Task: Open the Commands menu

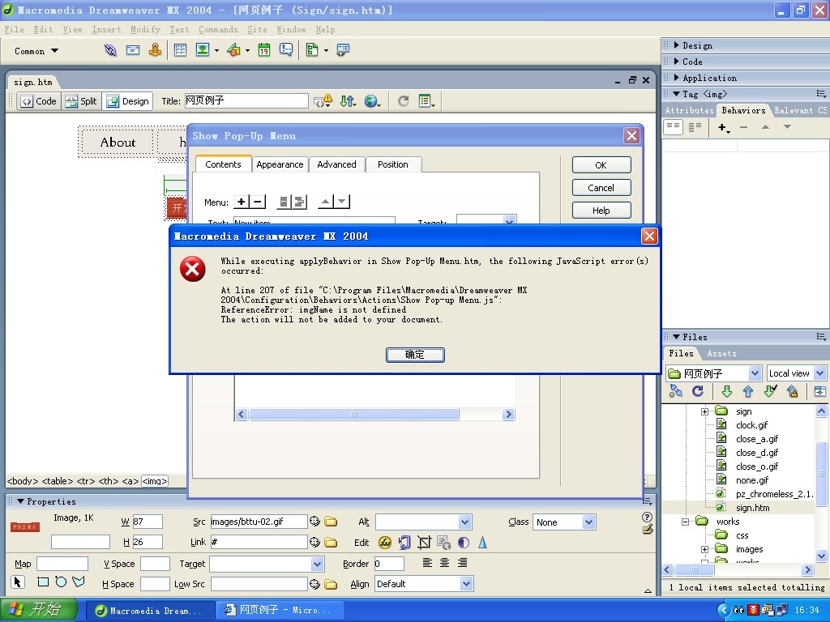Action: pyautogui.click(x=218, y=29)
